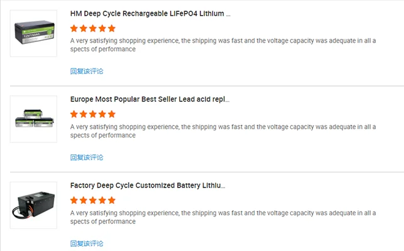Click the first star of Factory Deep Cycle rating
This screenshot has width=404, height=251.
(x=74, y=200)
